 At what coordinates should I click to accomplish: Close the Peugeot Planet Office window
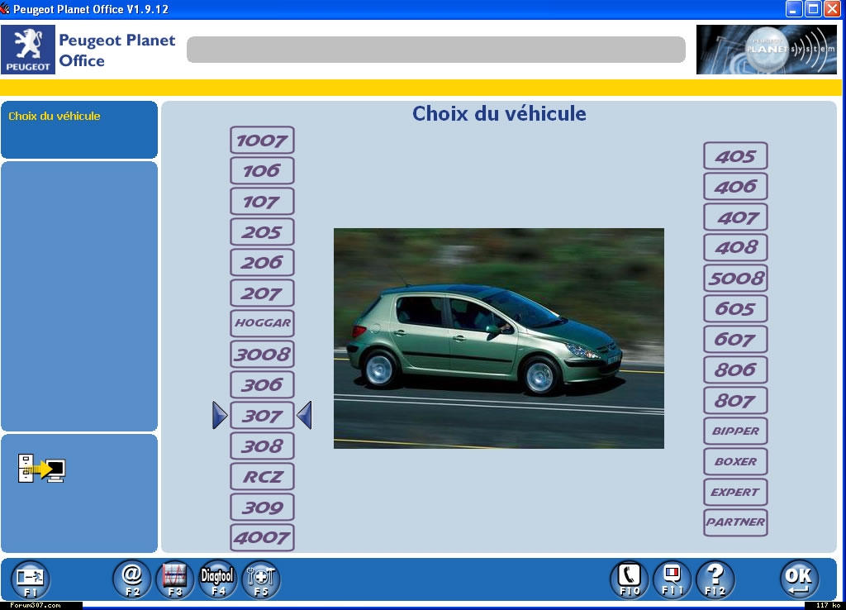click(x=832, y=9)
